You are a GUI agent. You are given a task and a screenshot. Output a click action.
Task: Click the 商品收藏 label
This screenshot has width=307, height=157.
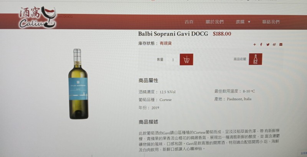click(x=239, y=59)
